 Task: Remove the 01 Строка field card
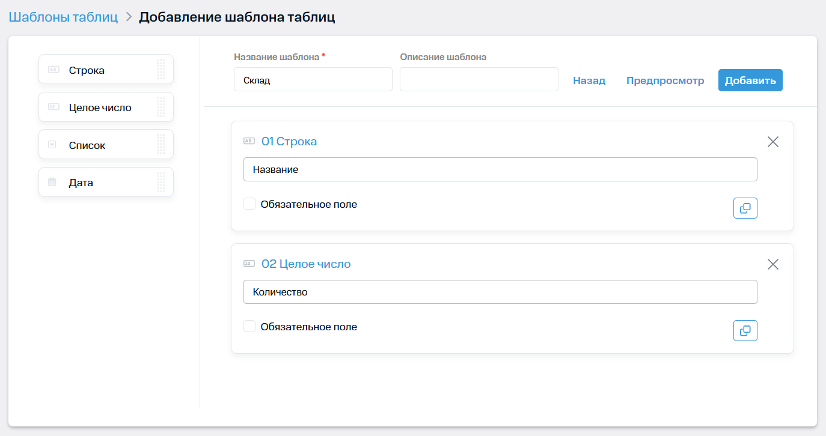coord(773,142)
